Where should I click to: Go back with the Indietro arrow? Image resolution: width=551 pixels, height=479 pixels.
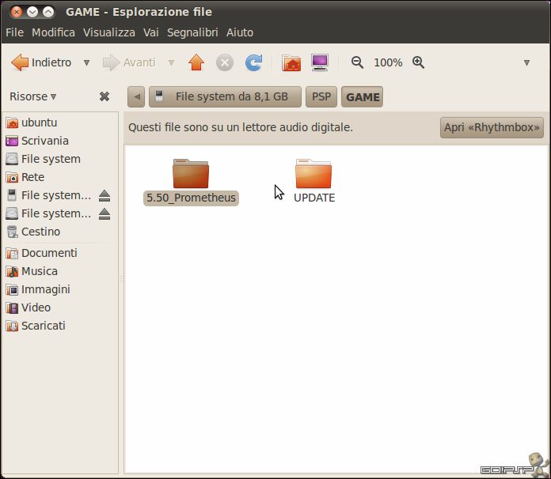click(41, 62)
